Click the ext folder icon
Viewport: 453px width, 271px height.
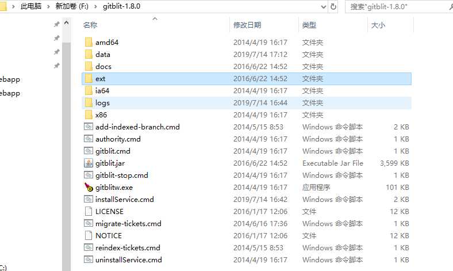click(89, 79)
